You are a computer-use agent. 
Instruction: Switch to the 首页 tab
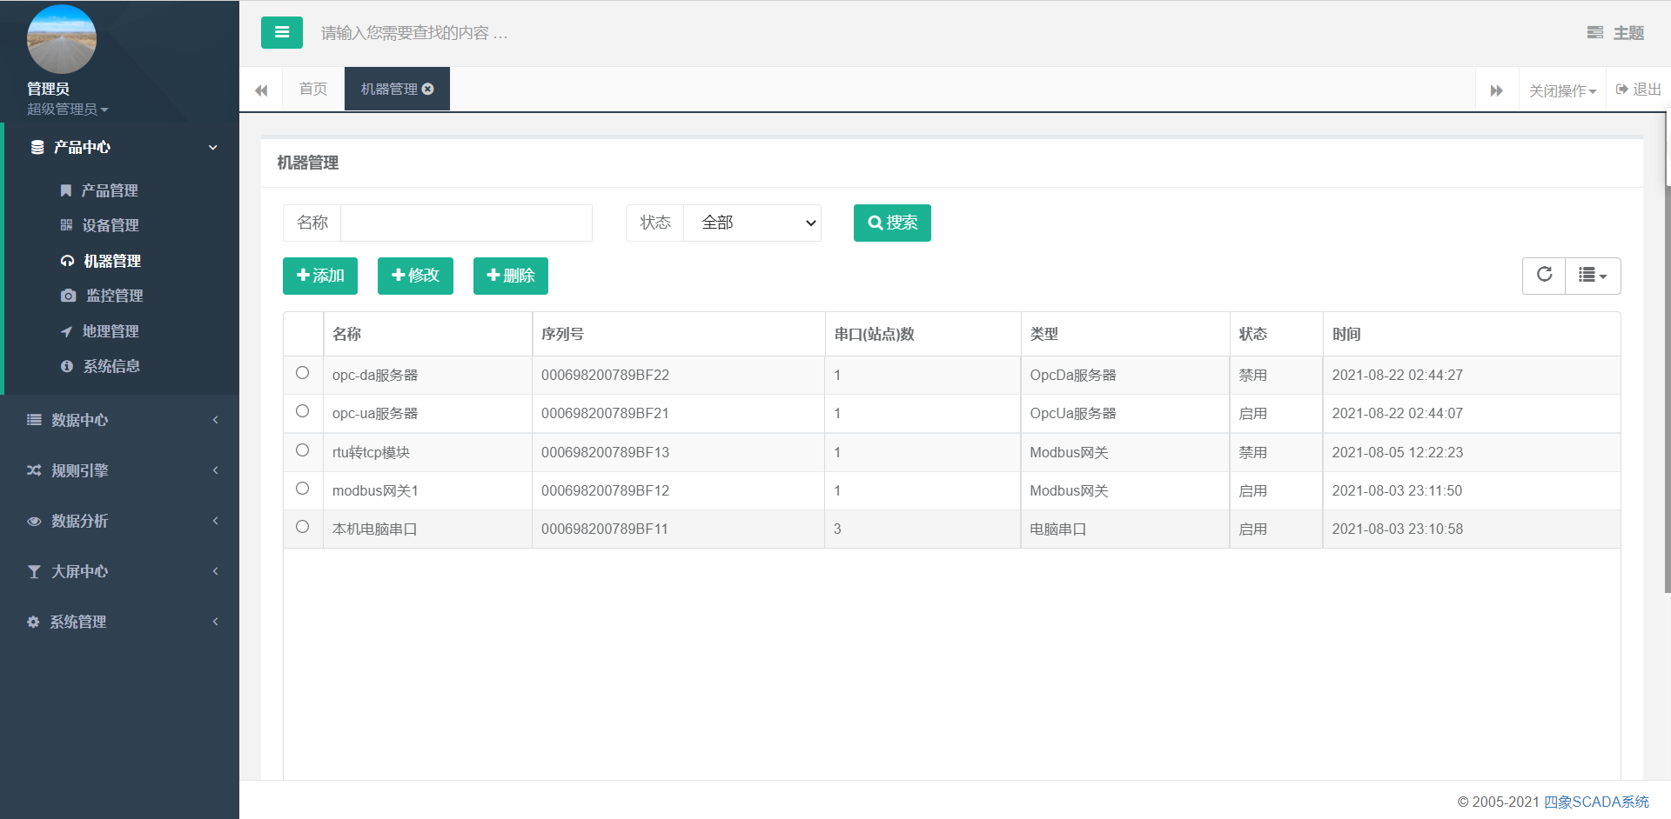[313, 90]
